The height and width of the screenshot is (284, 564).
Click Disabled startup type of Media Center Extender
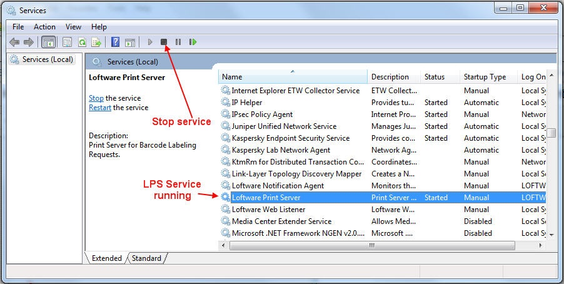click(x=478, y=221)
